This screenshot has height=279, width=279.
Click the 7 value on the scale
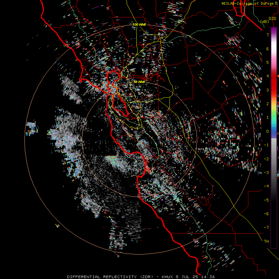[268, 35]
